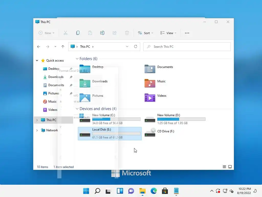Select New Volume (C:) drive
The image size is (262, 197).
(x=110, y=119)
